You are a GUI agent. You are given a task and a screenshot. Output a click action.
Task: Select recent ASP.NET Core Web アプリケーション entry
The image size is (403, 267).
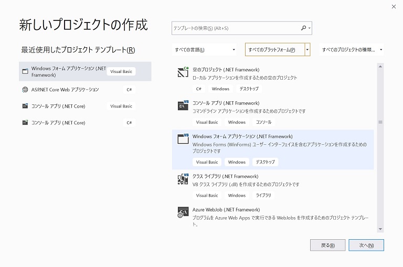[x=85, y=89]
